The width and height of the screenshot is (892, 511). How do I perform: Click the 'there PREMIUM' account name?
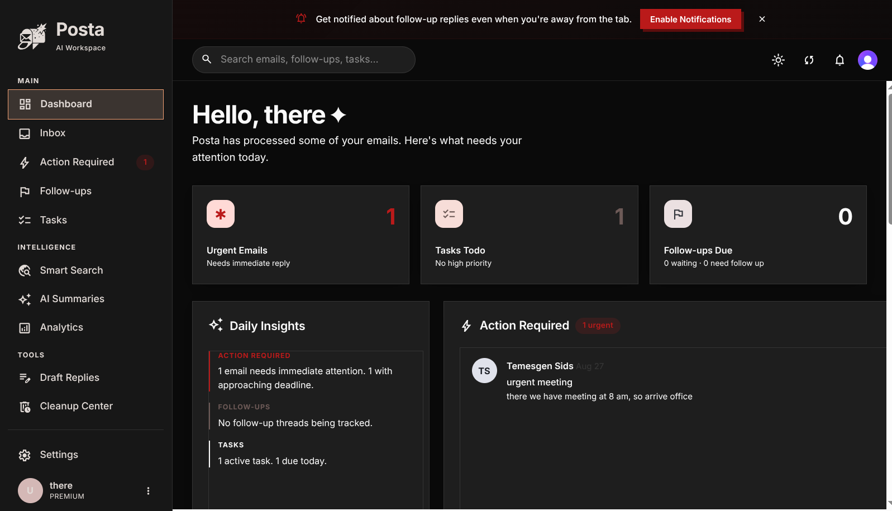tap(66, 490)
